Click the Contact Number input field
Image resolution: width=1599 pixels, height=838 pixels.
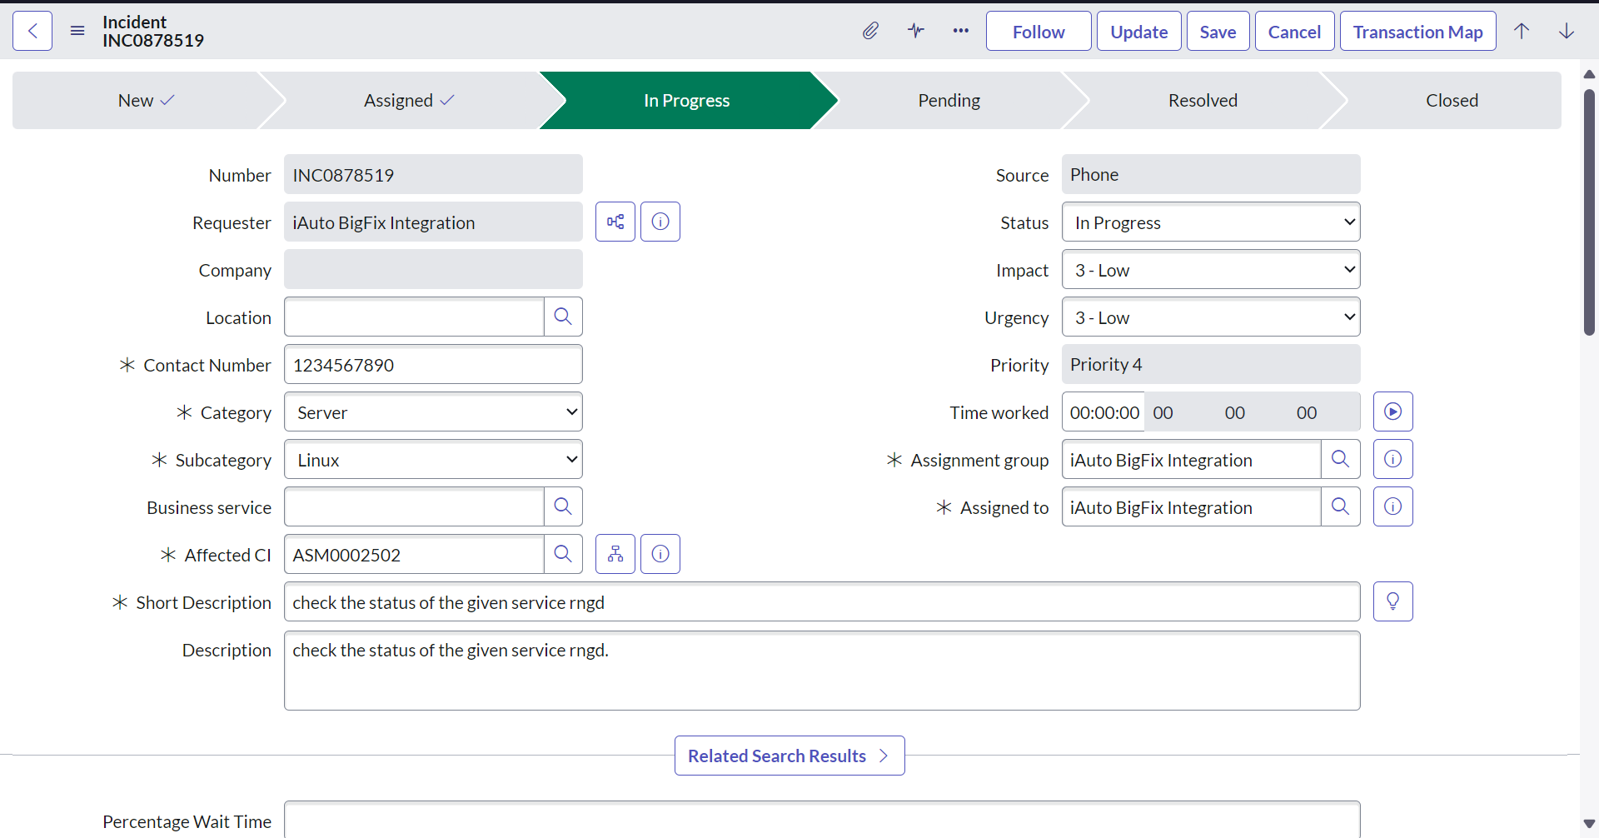tap(433, 365)
